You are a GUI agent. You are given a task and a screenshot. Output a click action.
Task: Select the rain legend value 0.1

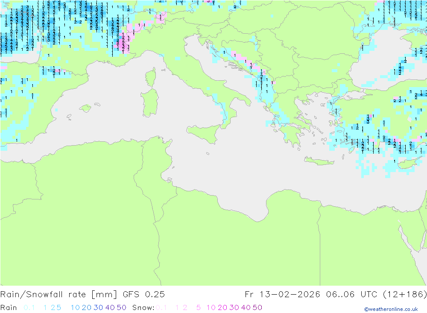[x=29, y=307]
